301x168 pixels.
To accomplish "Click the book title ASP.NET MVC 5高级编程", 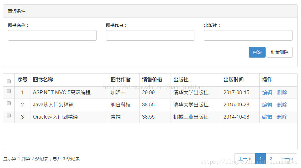I will pyautogui.click(x=62, y=93).
